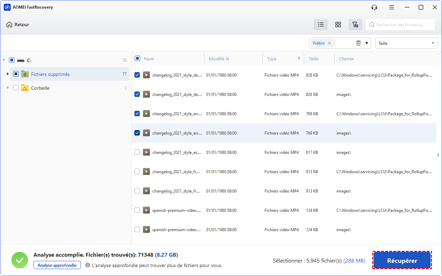Open the headset support icon
442x276 pixels.
pyautogui.click(x=374, y=7)
